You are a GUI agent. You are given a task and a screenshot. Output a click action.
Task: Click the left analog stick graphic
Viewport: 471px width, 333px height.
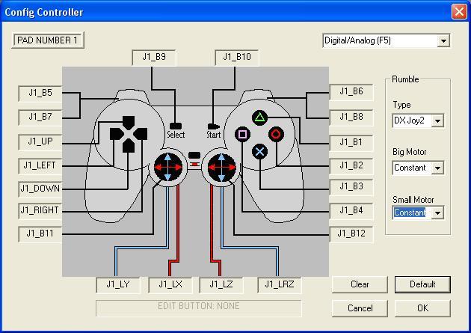[x=168, y=167]
